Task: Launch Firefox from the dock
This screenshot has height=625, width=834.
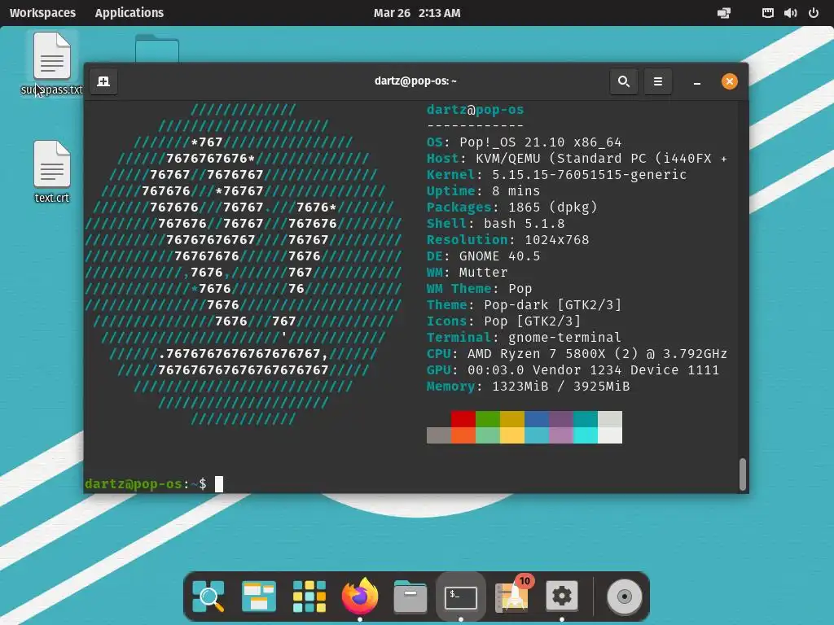Action: 359,595
